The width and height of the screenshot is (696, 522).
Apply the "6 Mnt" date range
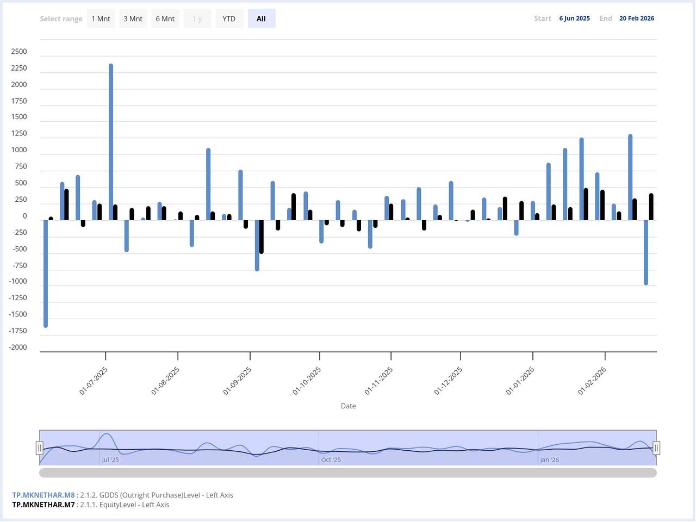(x=165, y=18)
